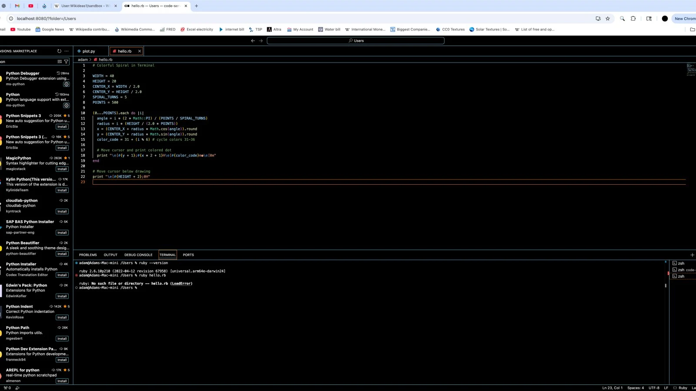Viewport: 696px width, 391px height.
Task: Open the DEBUG CONSOLE panel tab
Action: coord(138,255)
